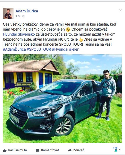Click the sad face emoji in post
The width and height of the screenshot is (125, 155).
[68, 30]
